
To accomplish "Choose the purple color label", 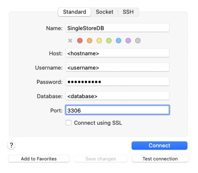I will (x=128, y=41).
